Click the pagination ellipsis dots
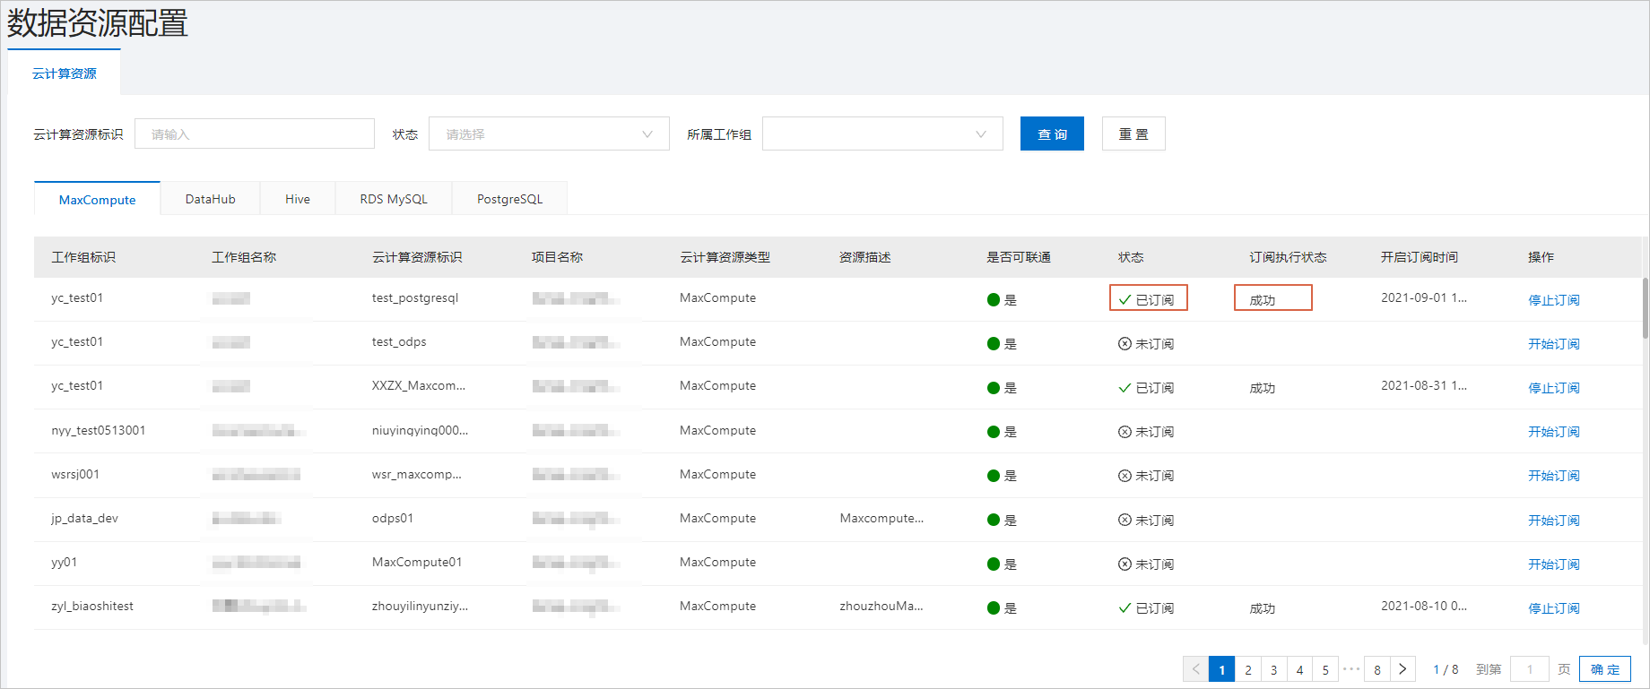 coord(1351,668)
